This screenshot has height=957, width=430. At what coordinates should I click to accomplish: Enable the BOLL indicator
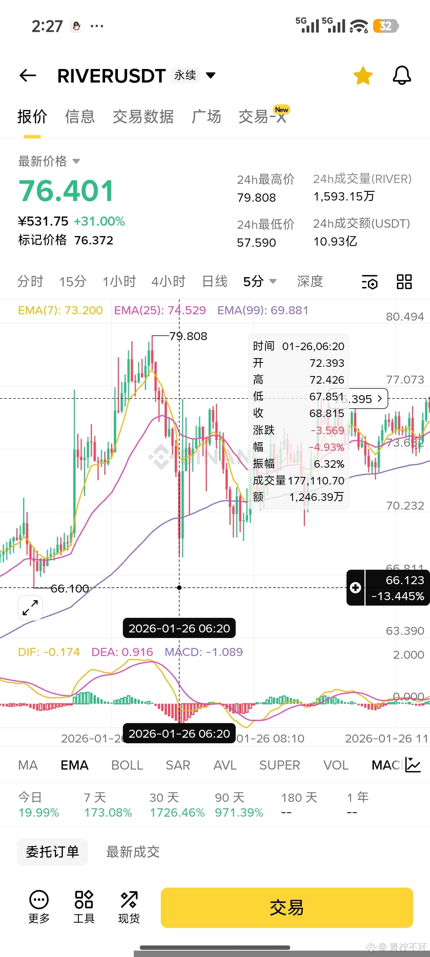coord(127,765)
